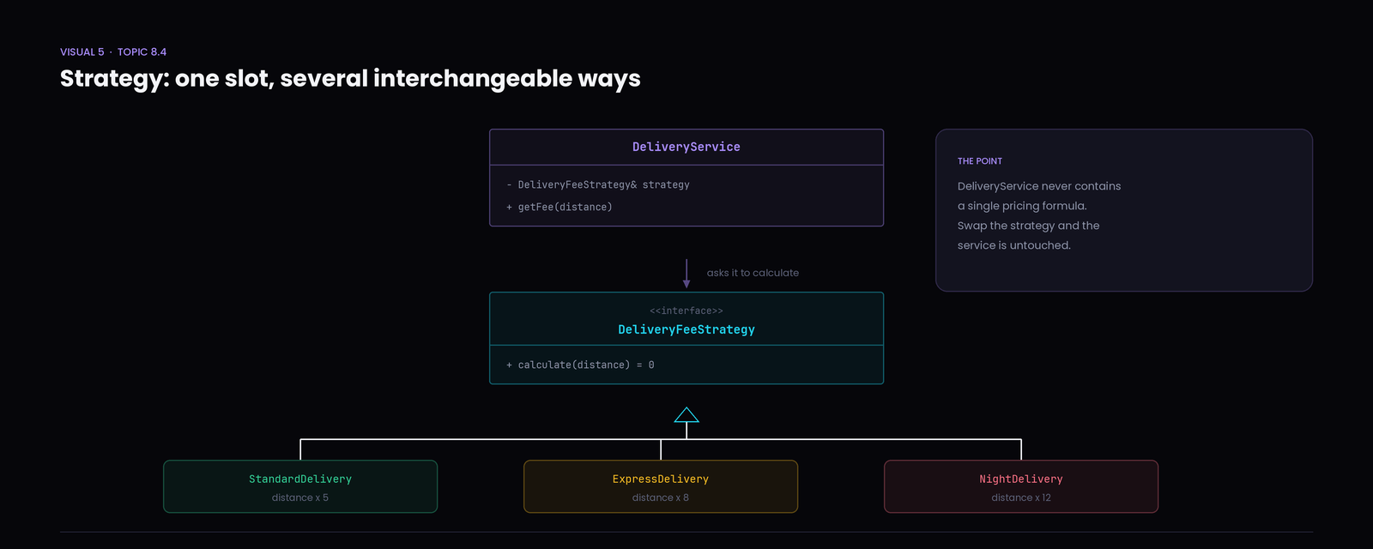Select the "distance x 8" formula text

coord(661,498)
